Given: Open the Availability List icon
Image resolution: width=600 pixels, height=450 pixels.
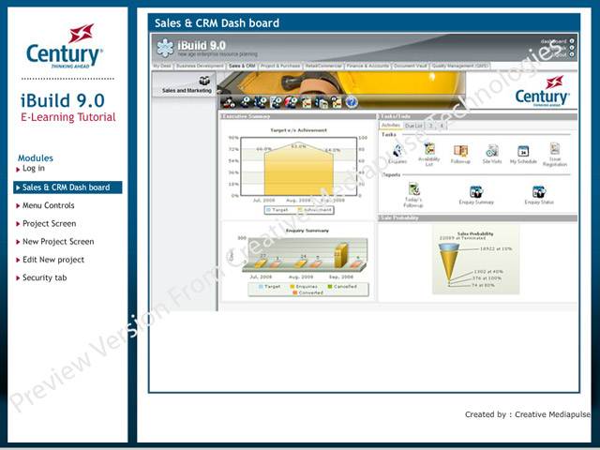Looking at the screenshot, I should 428,149.
